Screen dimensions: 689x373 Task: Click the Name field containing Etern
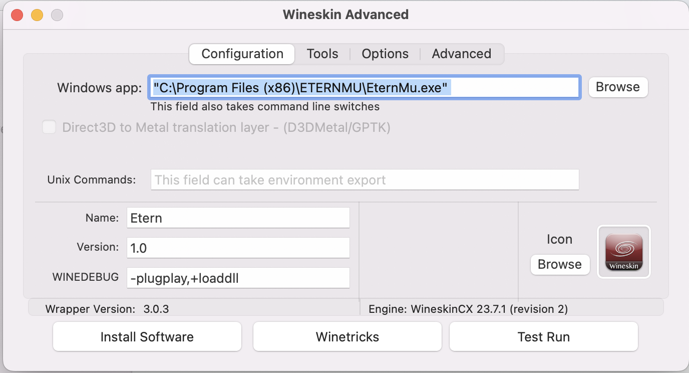click(238, 218)
